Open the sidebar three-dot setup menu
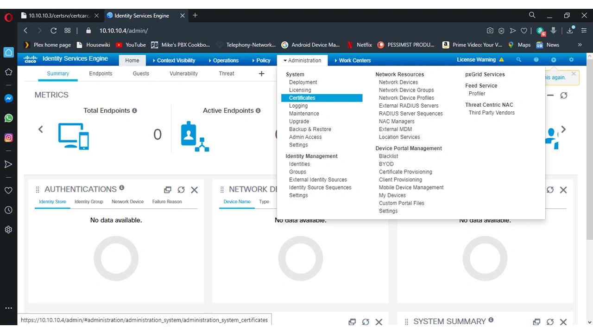This screenshot has width=593, height=334. tap(8, 308)
